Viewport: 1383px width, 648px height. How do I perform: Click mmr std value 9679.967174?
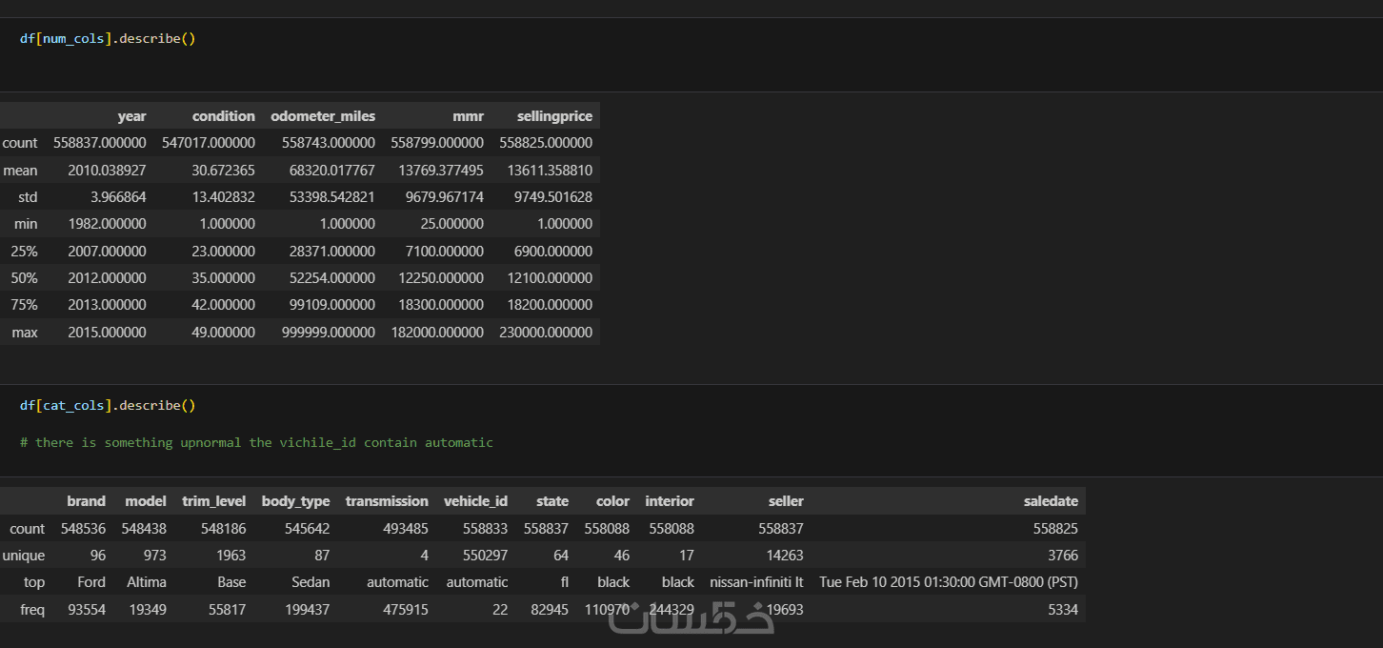tap(445, 197)
